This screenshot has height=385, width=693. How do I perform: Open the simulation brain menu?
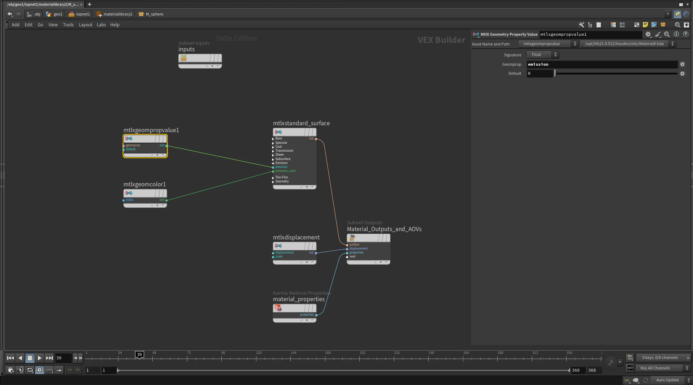pos(636,380)
